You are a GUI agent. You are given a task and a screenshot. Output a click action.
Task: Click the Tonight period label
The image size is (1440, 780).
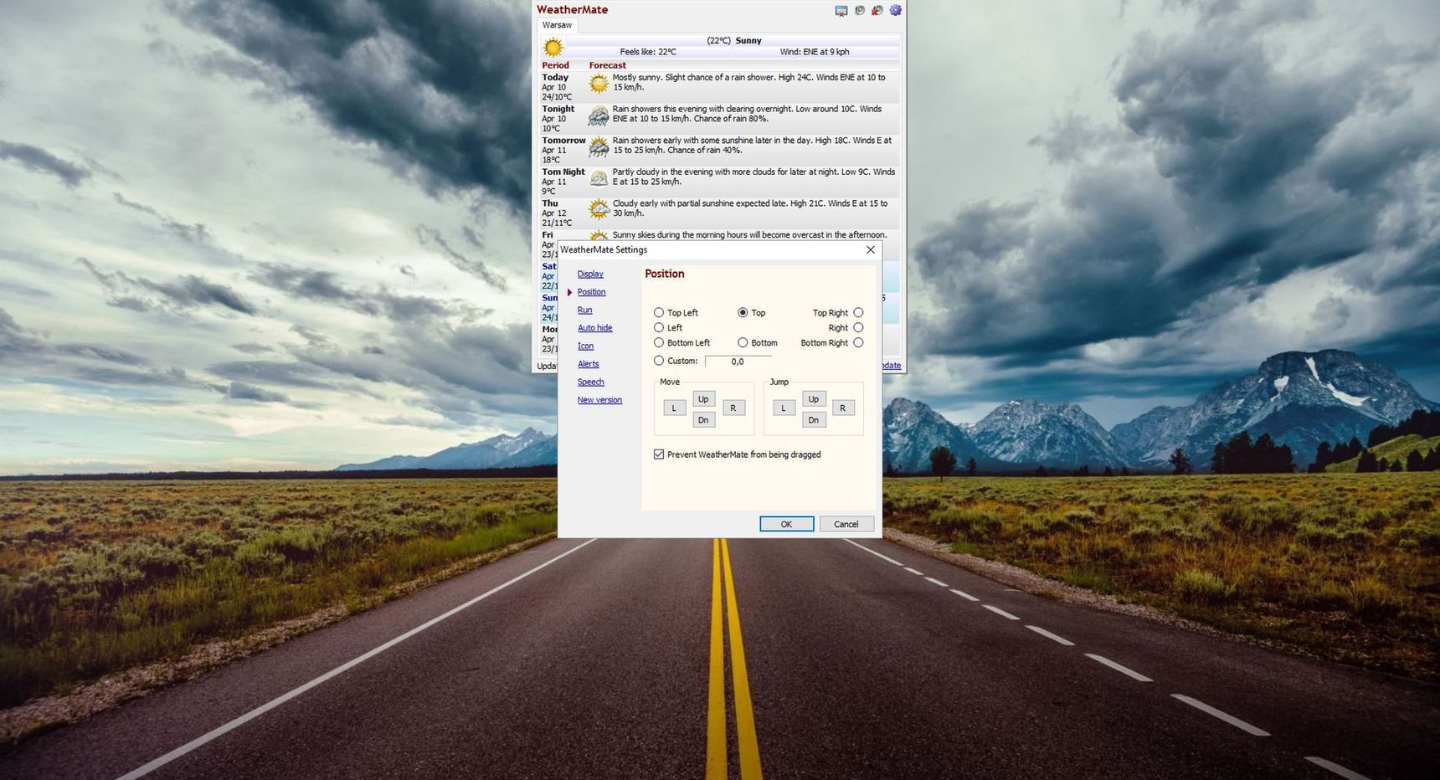tap(558, 109)
